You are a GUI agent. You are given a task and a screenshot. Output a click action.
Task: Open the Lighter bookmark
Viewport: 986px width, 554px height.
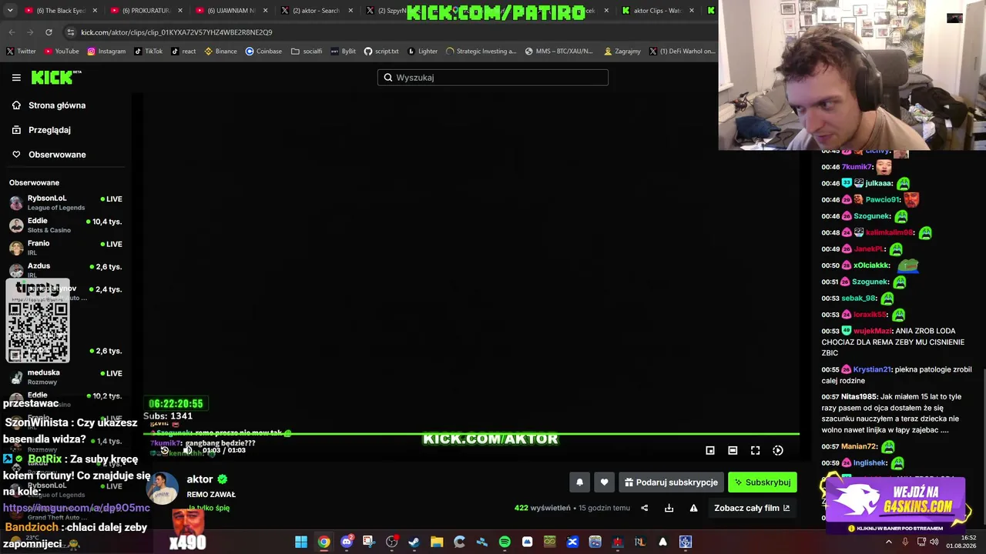422,52
